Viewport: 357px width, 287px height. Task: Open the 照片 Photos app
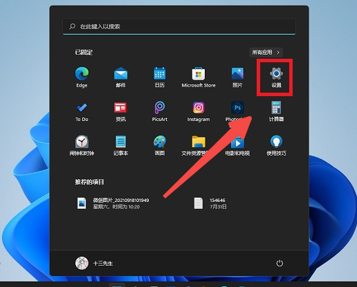[x=237, y=77]
